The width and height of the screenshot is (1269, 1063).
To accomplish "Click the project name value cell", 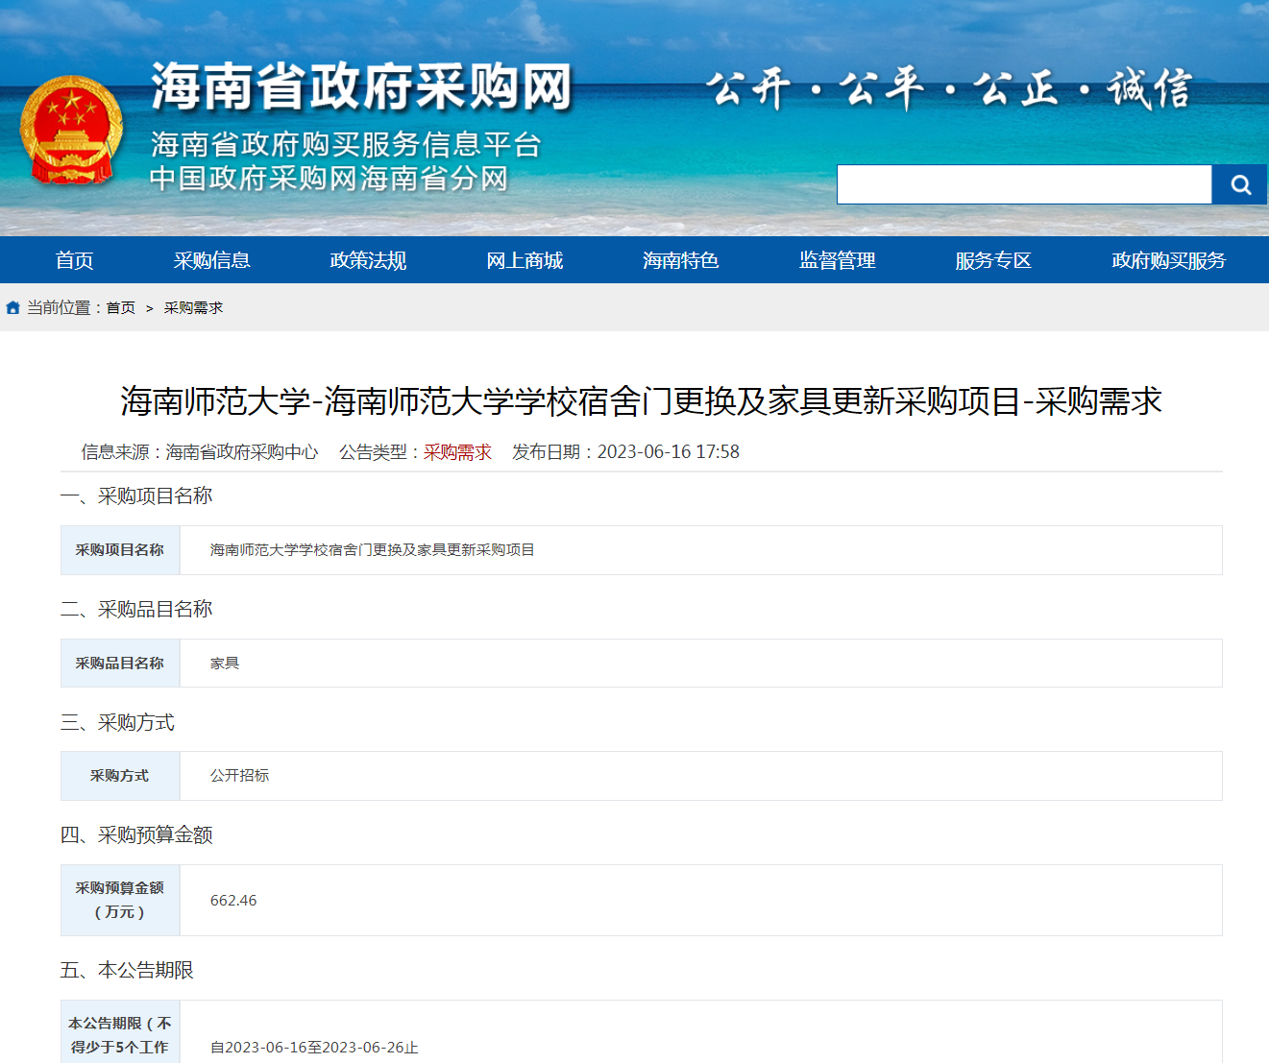I will (700, 550).
